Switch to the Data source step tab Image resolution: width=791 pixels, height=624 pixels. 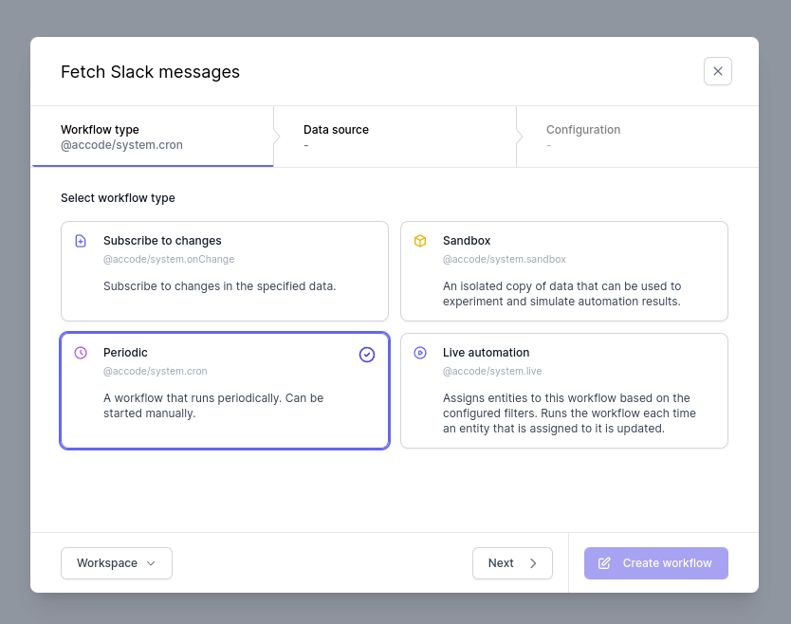395,137
